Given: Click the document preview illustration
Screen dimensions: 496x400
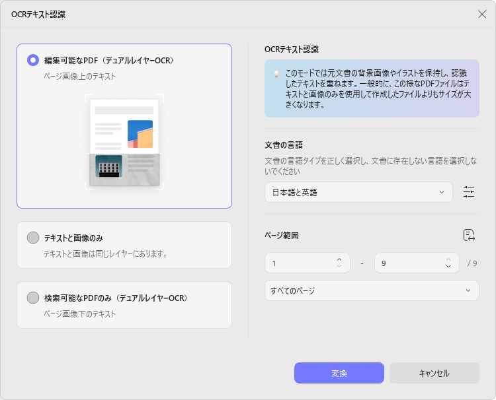Looking at the screenshot, I should tap(124, 142).
